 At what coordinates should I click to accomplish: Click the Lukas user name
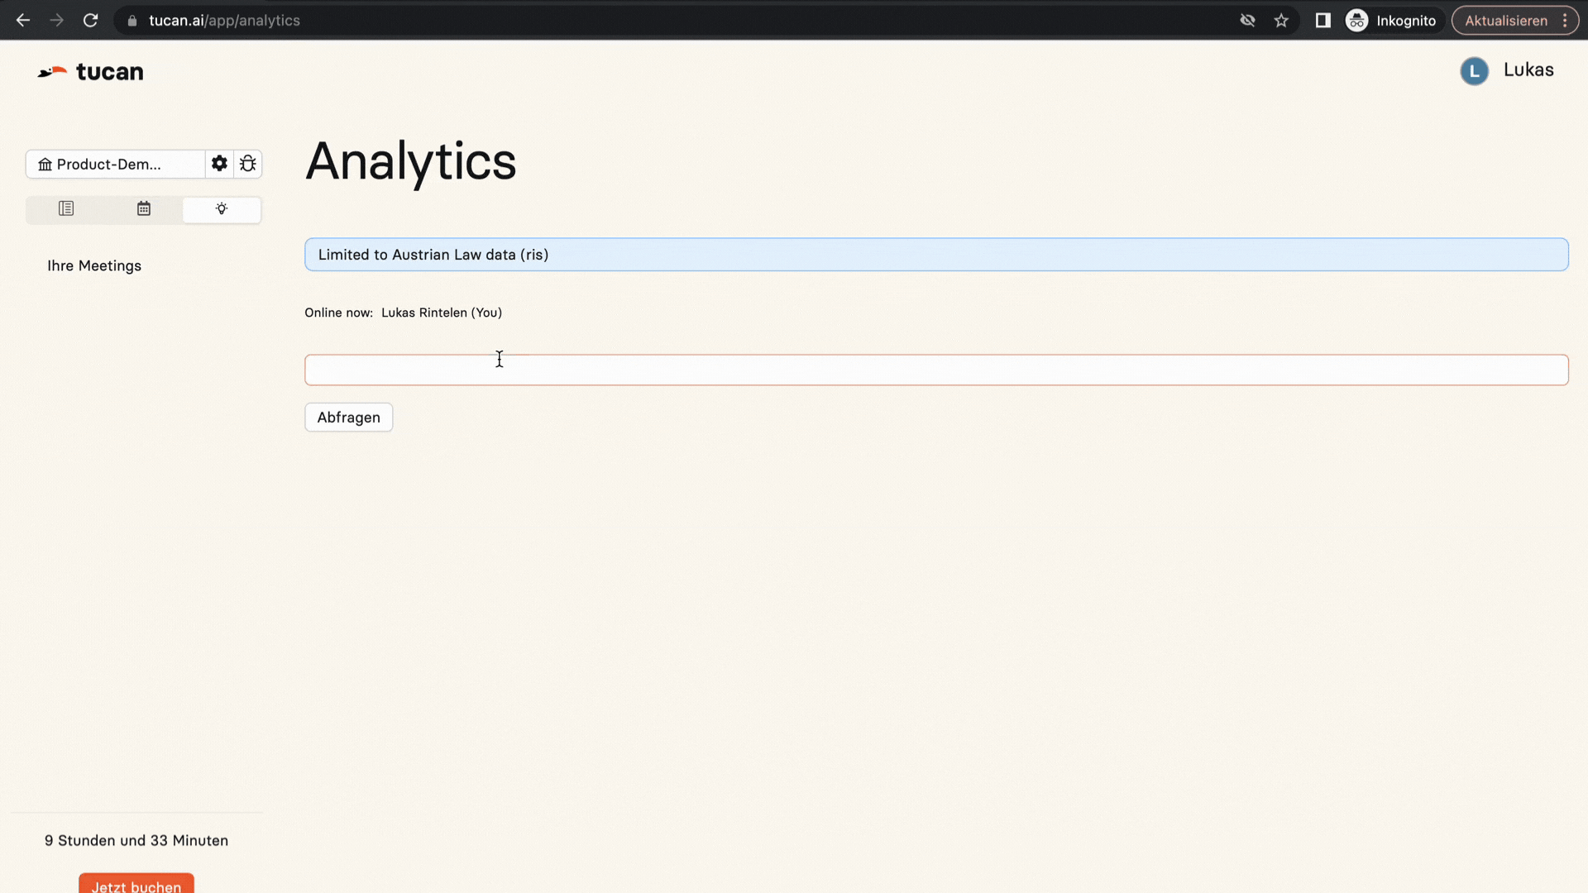1528,70
